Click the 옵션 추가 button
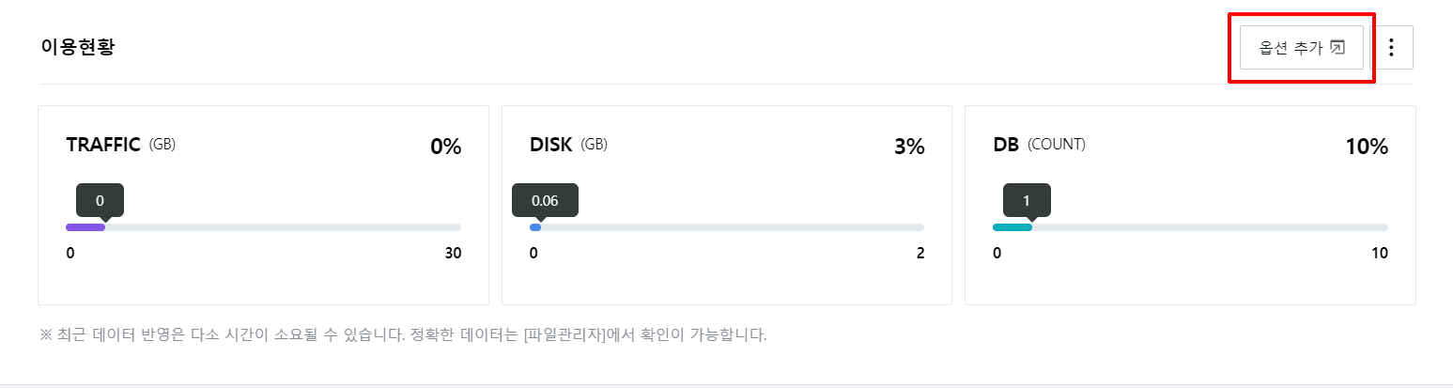Image resolution: width=1453 pixels, height=388 pixels. (1302, 47)
